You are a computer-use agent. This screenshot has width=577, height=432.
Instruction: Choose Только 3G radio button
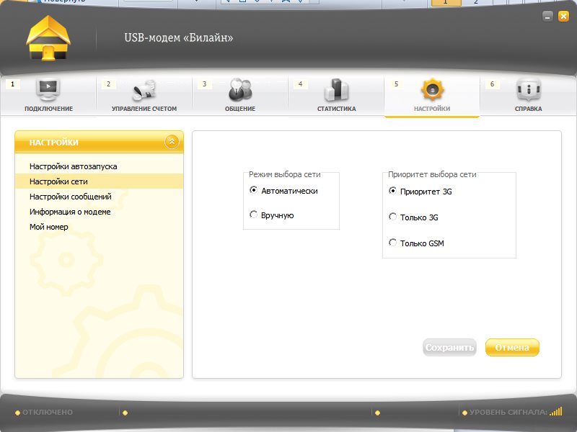pos(392,217)
